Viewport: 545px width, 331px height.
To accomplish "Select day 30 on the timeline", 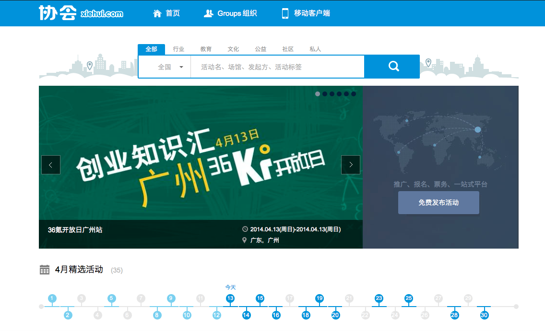I will pyautogui.click(x=484, y=315).
